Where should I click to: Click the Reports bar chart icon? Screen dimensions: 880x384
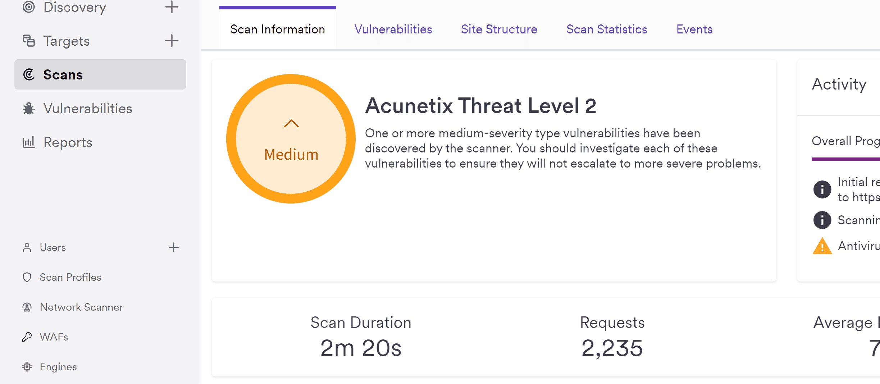29,142
